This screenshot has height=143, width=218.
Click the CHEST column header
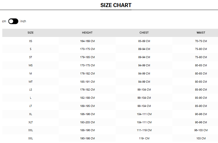point(144,33)
